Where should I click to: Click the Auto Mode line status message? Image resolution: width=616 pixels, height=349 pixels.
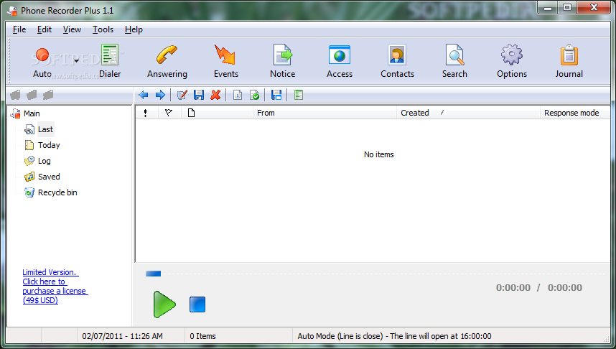point(394,336)
